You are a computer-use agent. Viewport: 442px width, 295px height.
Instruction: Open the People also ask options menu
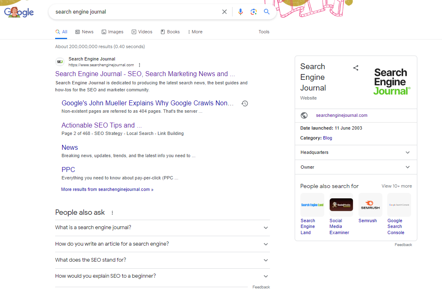pos(112,212)
